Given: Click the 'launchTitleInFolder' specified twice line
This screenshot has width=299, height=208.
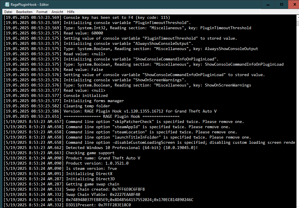Looking at the screenshot, I should pos(127,137).
